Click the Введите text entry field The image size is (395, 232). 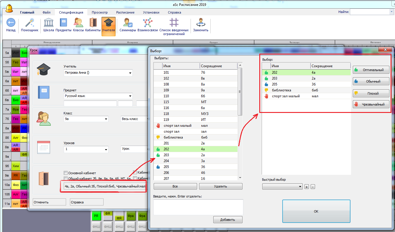pos(198,207)
